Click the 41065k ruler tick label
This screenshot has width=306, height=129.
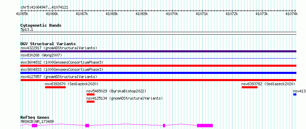pyautogui.click(x=22, y=14)
